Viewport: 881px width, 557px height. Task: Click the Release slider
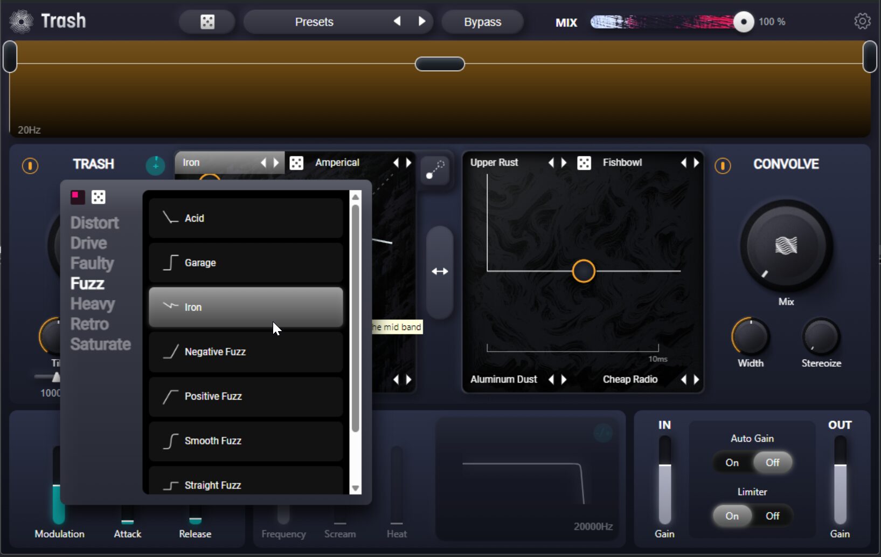195,515
